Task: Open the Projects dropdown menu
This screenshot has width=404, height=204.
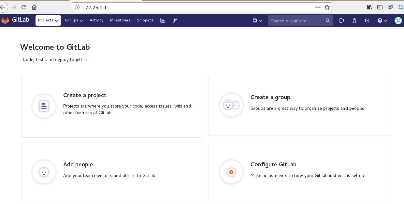Action: pyautogui.click(x=48, y=20)
